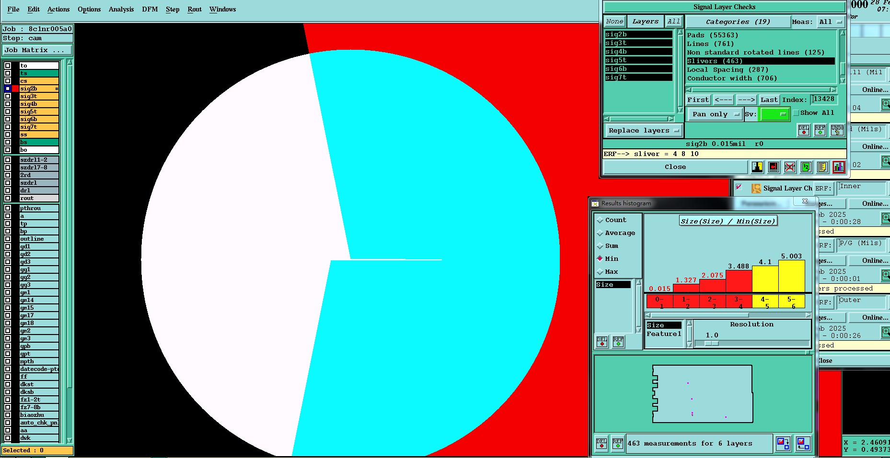Click the Results histogram title bar icon
This screenshot has height=458, width=890.
[595, 203]
